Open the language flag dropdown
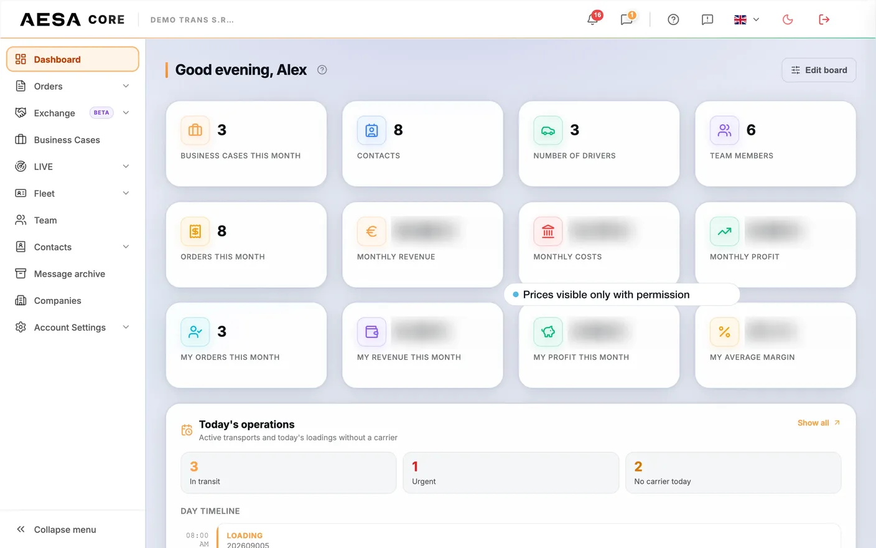Screen dimensions: 876x548 747,19
